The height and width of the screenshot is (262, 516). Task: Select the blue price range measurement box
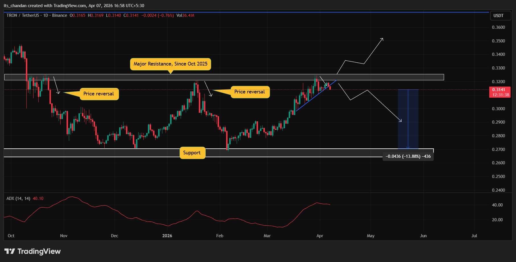(408, 119)
